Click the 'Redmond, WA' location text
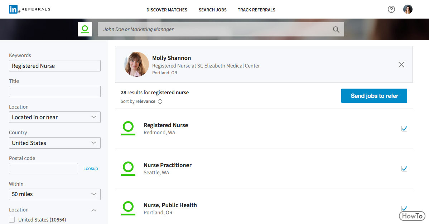Screen dimensions: 429x224 tap(159, 133)
